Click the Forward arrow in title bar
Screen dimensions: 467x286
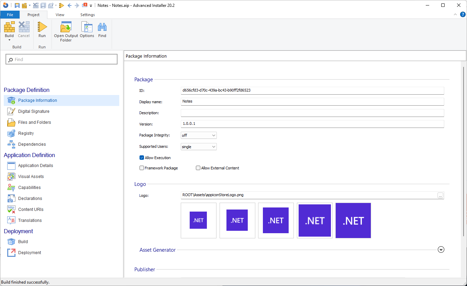pos(77,5)
